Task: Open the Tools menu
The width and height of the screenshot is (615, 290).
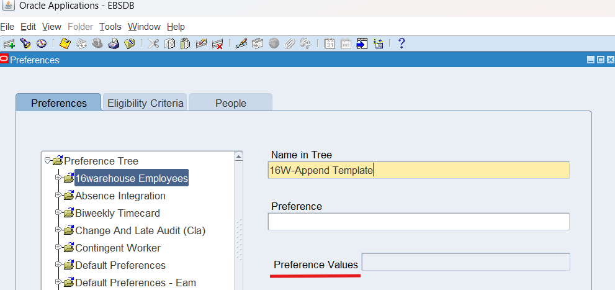Action: tap(110, 27)
